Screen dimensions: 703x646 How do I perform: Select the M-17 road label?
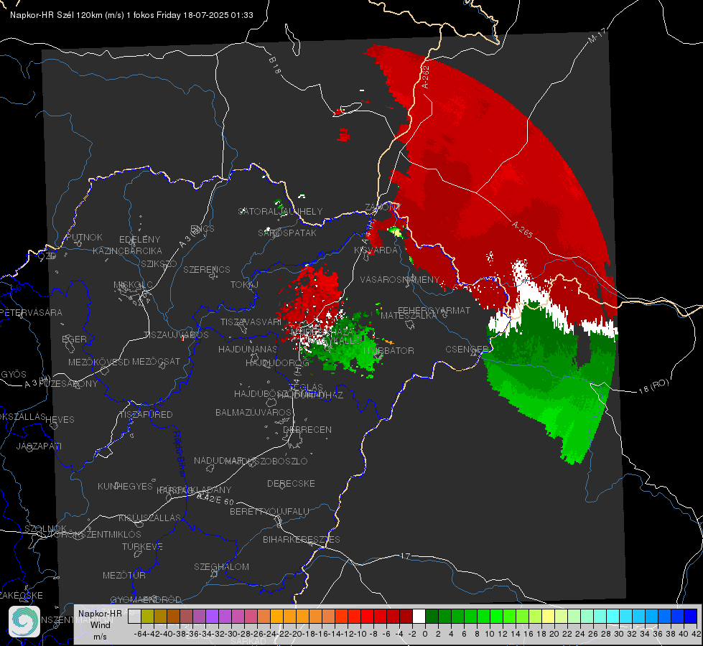pos(597,35)
